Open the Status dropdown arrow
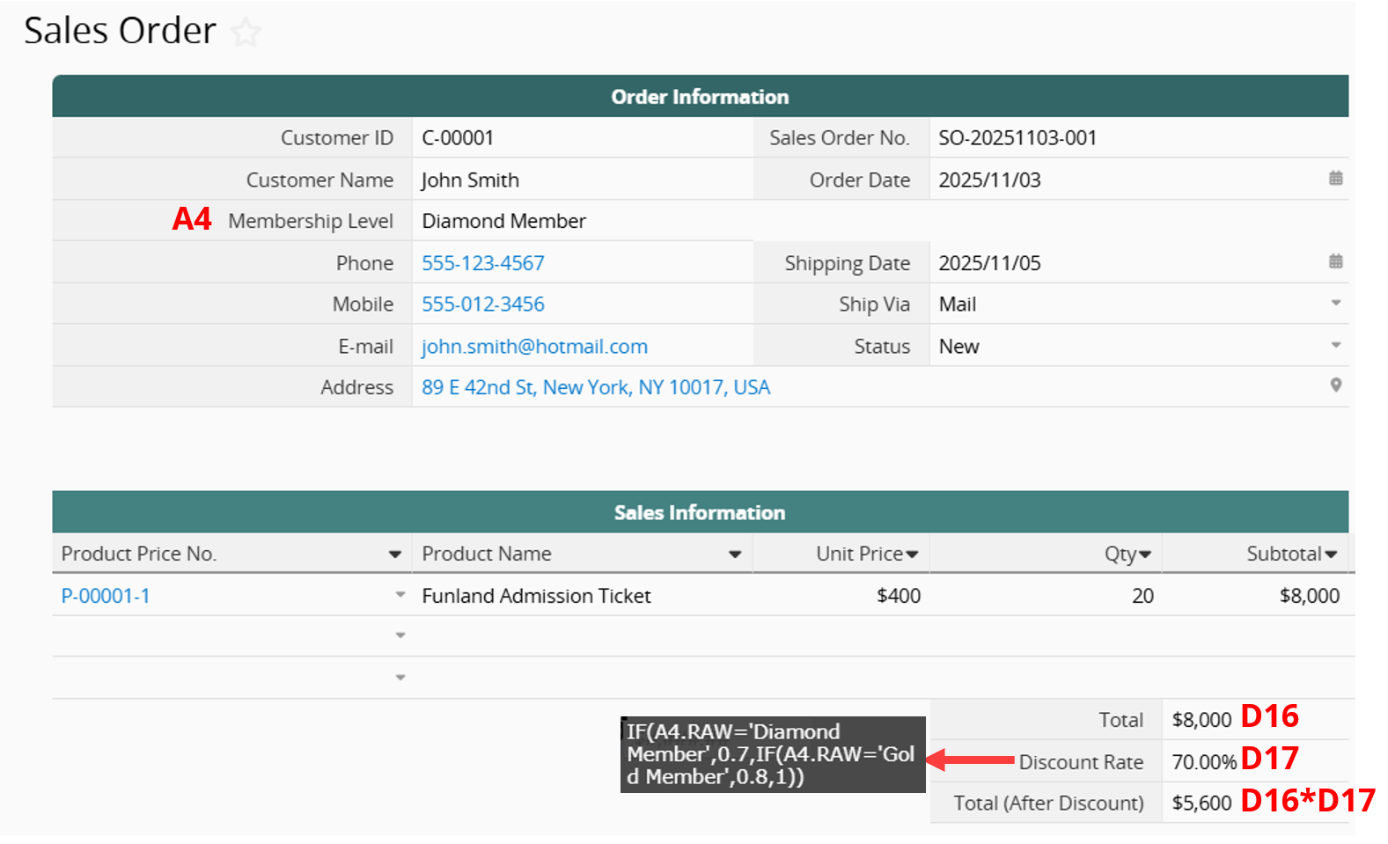Viewport: 1388px width, 844px height. [x=1335, y=345]
